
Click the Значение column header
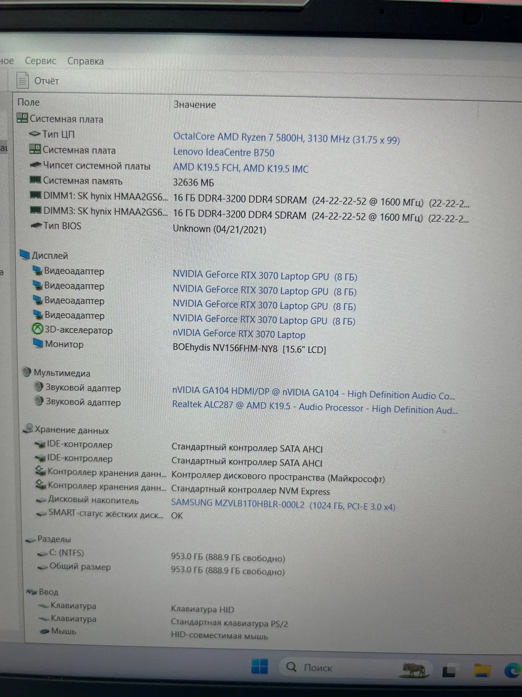coord(195,105)
